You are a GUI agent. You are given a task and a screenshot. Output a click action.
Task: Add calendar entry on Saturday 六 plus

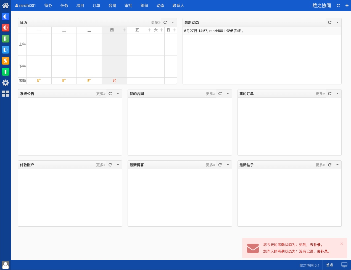pyautogui.click(x=162, y=30)
